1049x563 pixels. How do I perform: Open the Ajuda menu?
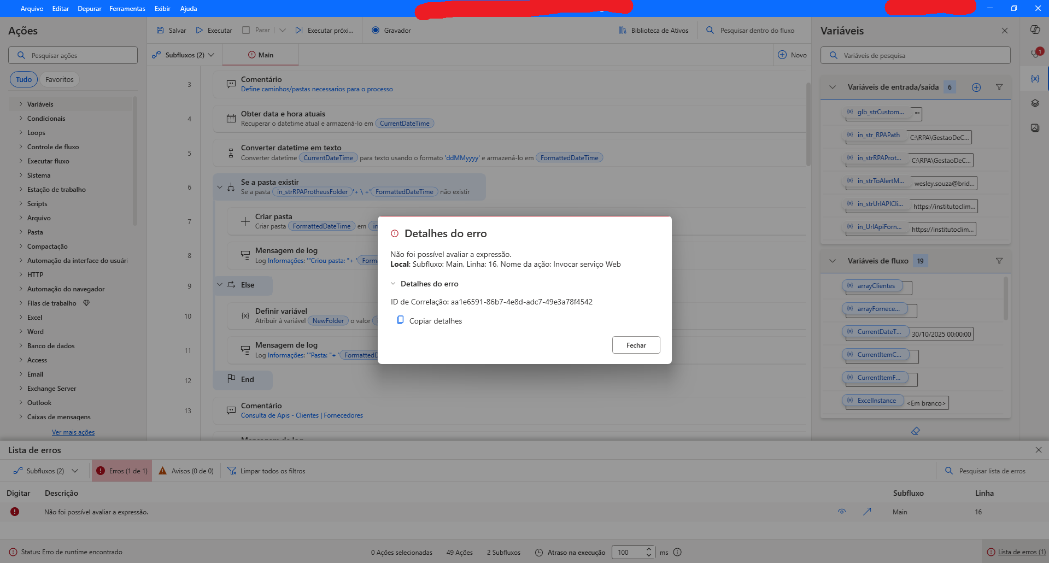click(189, 8)
